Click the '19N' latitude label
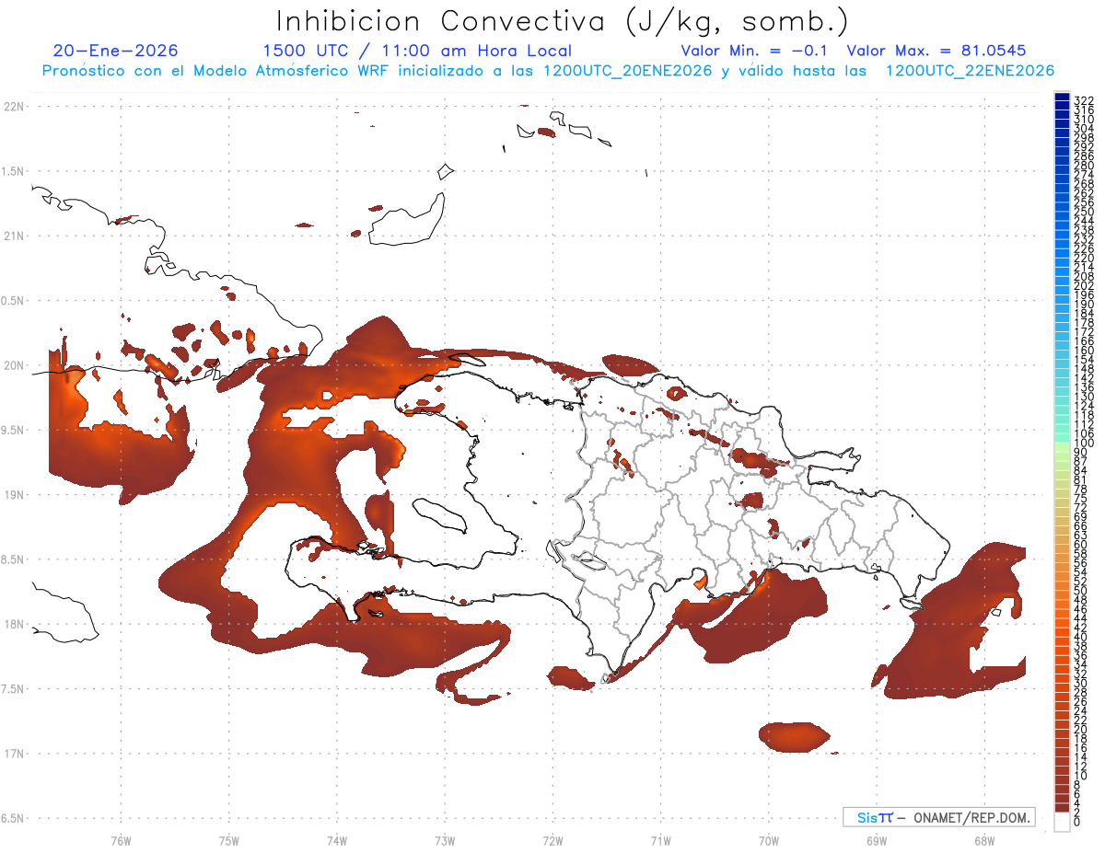Viewport: 1105px width, 853px height. (x=14, y=495)
